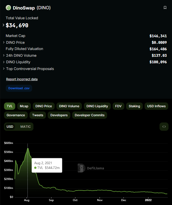Open the Report incorrect data link
The height and width of the screenshot is (205, 172).
click(22, 79)
